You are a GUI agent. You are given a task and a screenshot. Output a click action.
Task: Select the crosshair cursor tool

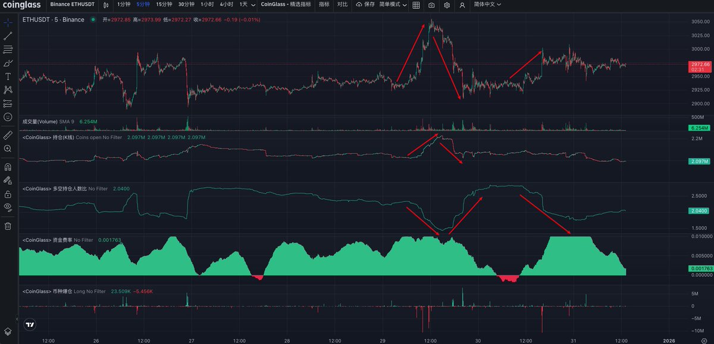[8, 23]
